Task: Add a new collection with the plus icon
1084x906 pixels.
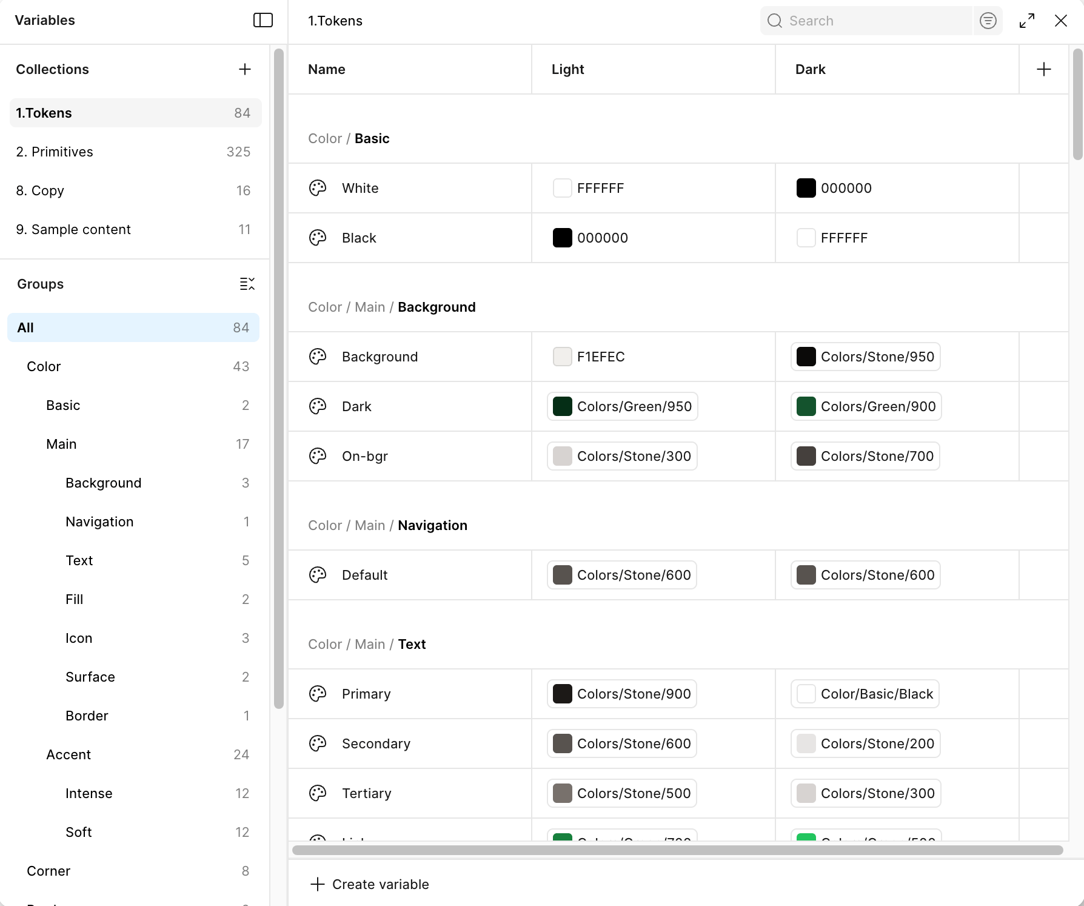Action: [245, 69]
